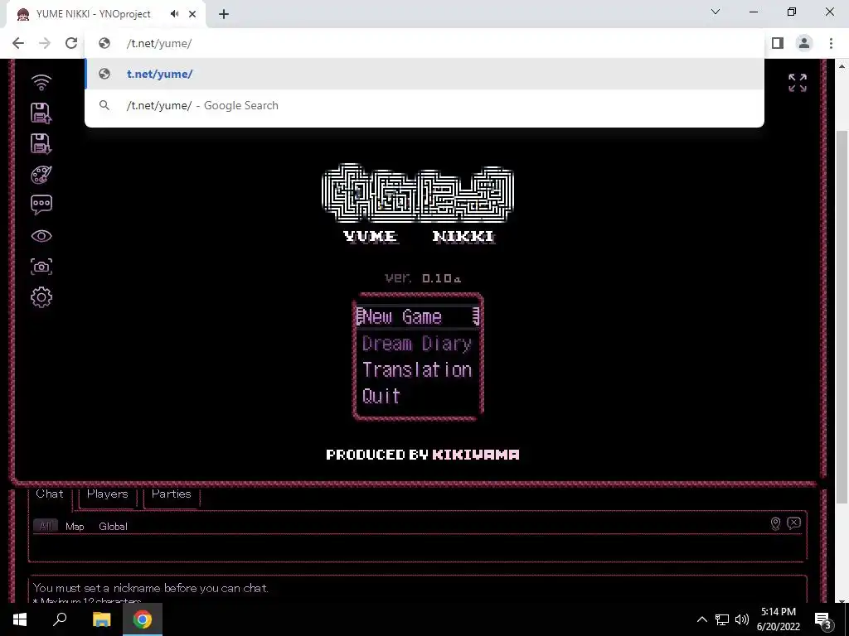
Task: Click the YUME NIKKI maze logo image
Action: tap(418, 194)
